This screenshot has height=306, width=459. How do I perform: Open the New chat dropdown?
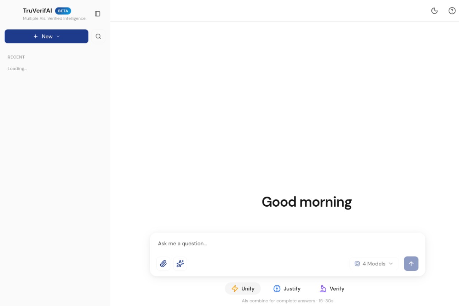pyautogui.click(x=46, y=36)
